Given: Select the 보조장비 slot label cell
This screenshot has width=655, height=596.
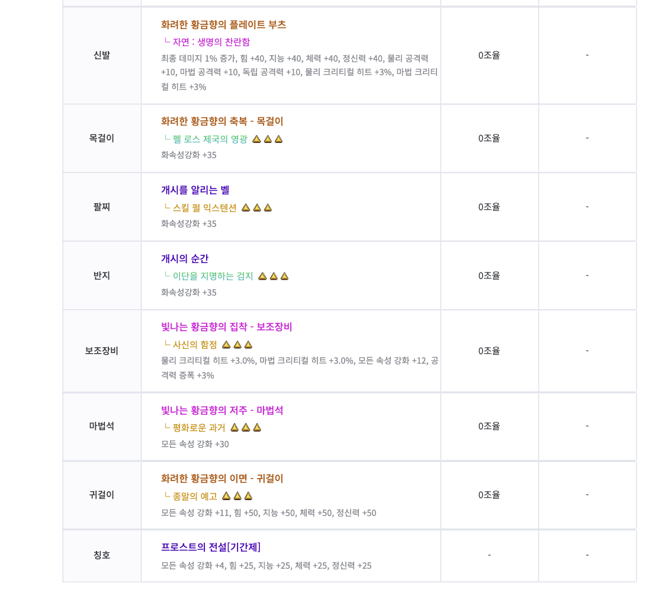Looking at the screenshot, I should [x=102, y=351].
